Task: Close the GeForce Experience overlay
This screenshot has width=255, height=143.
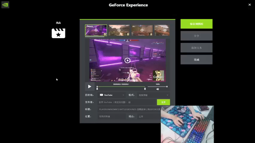Action: [x=250, y=5]
